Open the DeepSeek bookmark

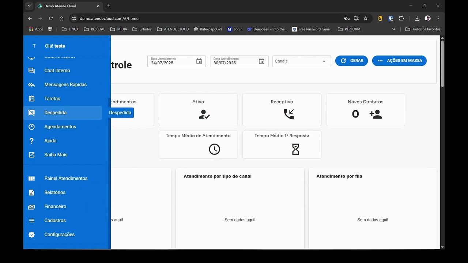[267, 29]
